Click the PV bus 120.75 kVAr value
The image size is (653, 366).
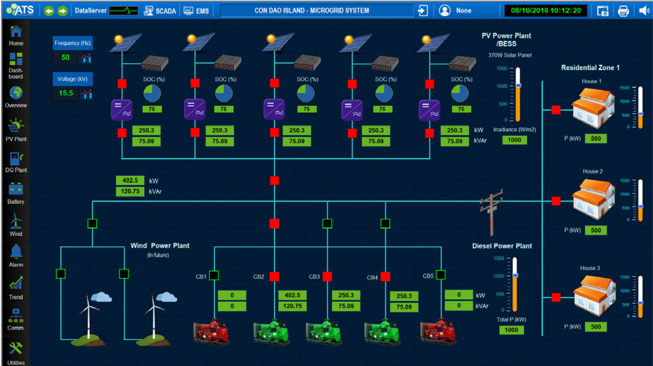click(130, 191)
